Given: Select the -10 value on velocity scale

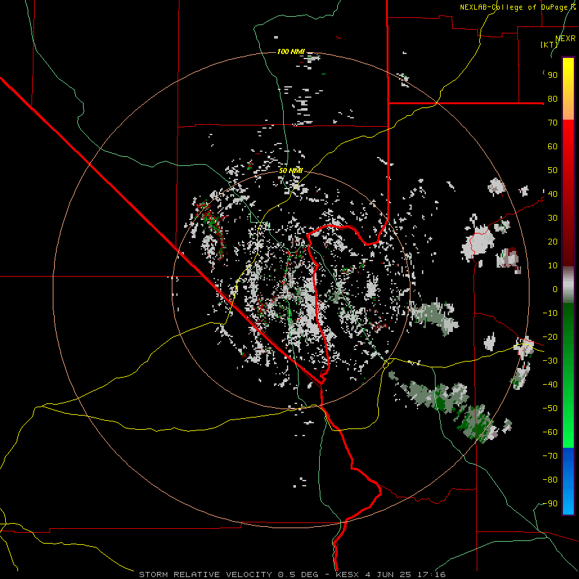Looking at the screenshot, I should point(550,313).
